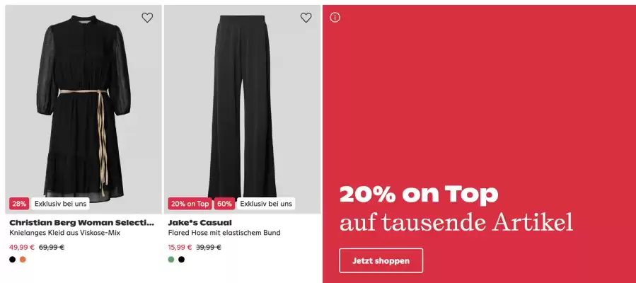Add the black dress to wishlist
636x283 pixels.
coord(147,18)
